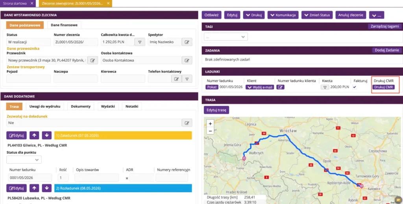The image size is (403, 204).
Task: Click the Kierowca input field
Action: 123,79
